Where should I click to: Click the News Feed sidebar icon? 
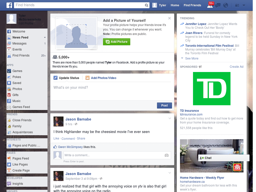click(x=9, y=37)
